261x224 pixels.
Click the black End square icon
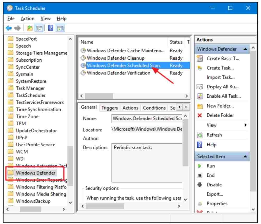click(200, 175)
